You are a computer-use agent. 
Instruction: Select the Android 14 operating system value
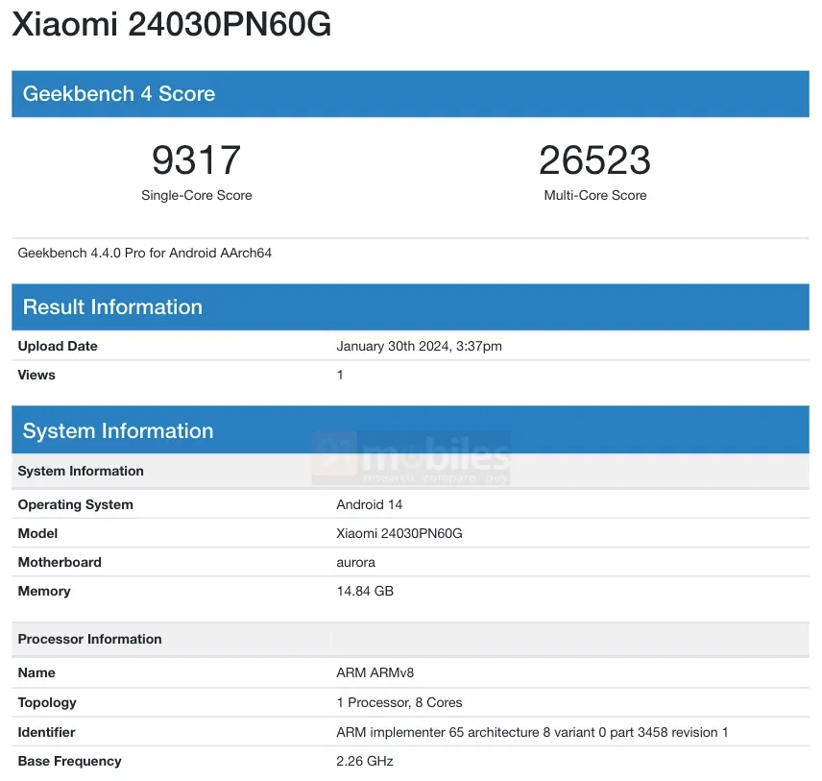(370, 504)
